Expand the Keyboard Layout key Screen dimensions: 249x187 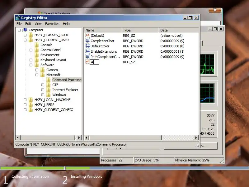tap(31, 60)
